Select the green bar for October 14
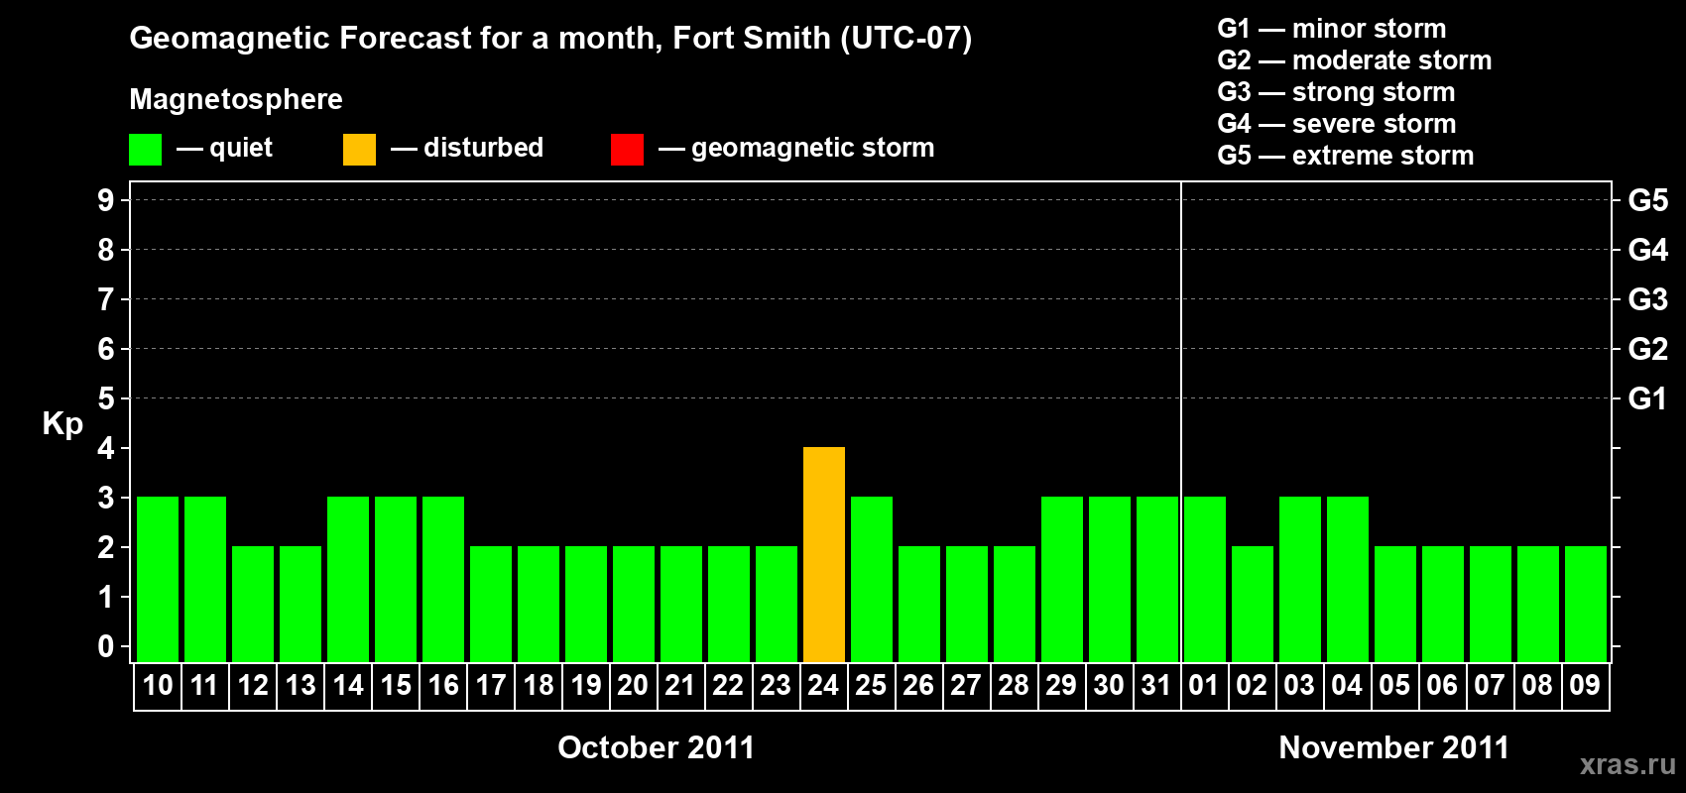Image resolution: width=1686 pixels, height=793 pixels. click(348, 579)
